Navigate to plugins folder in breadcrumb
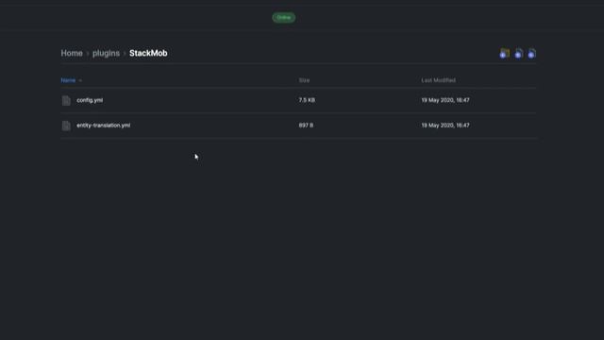Image resolution: width=604 pixels, height=340 pixels. click(106, 53)
